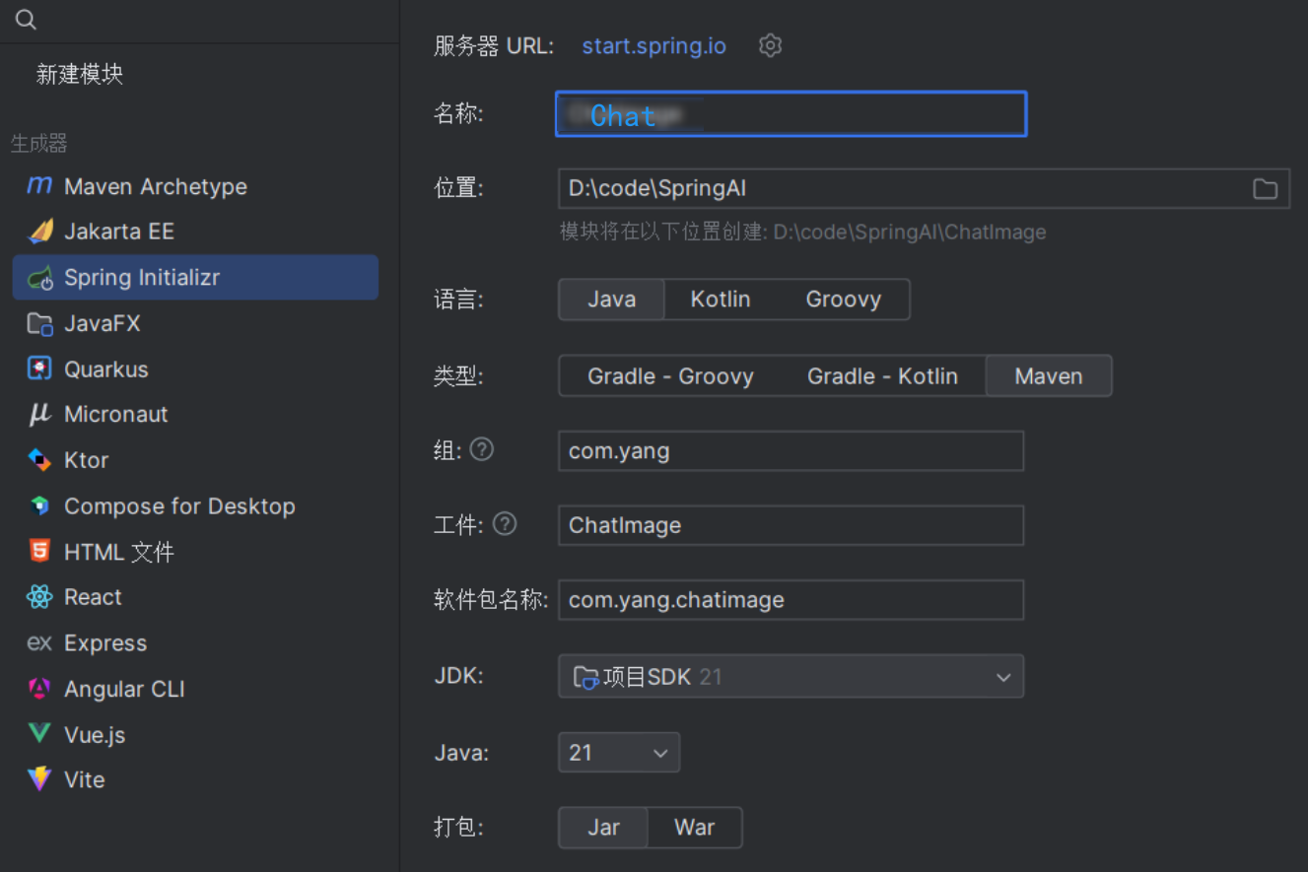Browse location with folder icon
This screenshot has width=1308, height=872.
coord(1266,189)
